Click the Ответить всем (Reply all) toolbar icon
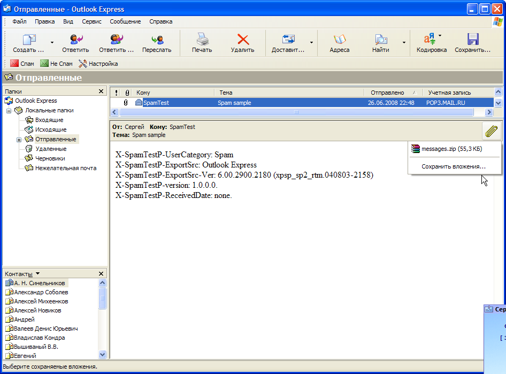Viewport: 506px width, 374px height. pyautogui.click(x=117, y=40)
